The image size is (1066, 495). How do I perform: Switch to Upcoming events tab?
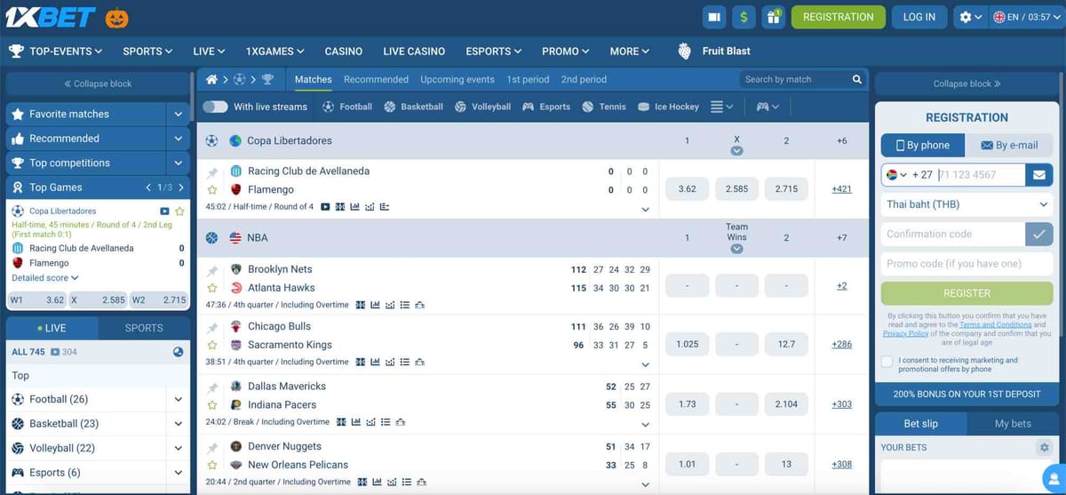(457, 79)
